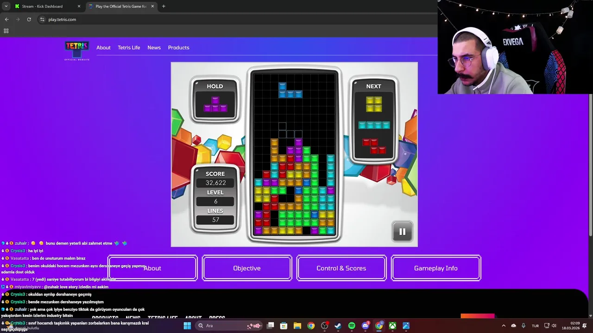Open the notification bell icon
The height and width of the screenshot is (333, 593).
585,326
